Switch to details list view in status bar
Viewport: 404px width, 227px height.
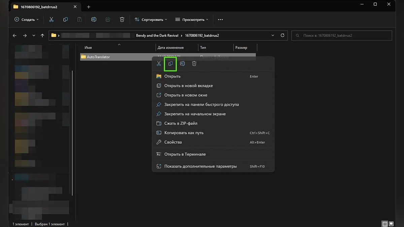[x=384, y=224]
